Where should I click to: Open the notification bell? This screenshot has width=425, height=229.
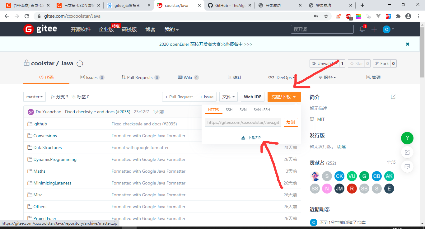click(362, 29)
